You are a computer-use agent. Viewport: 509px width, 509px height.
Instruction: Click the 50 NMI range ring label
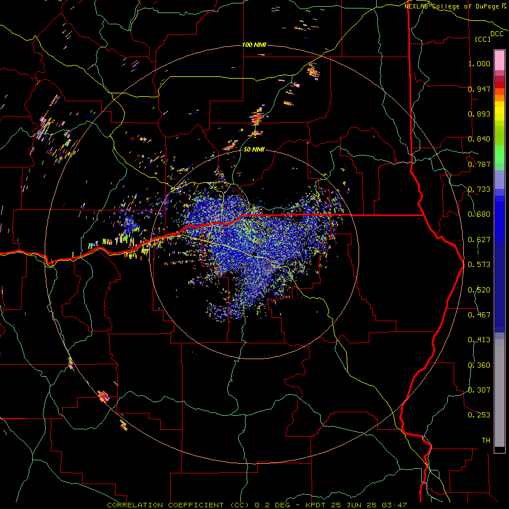pos(254,149)
